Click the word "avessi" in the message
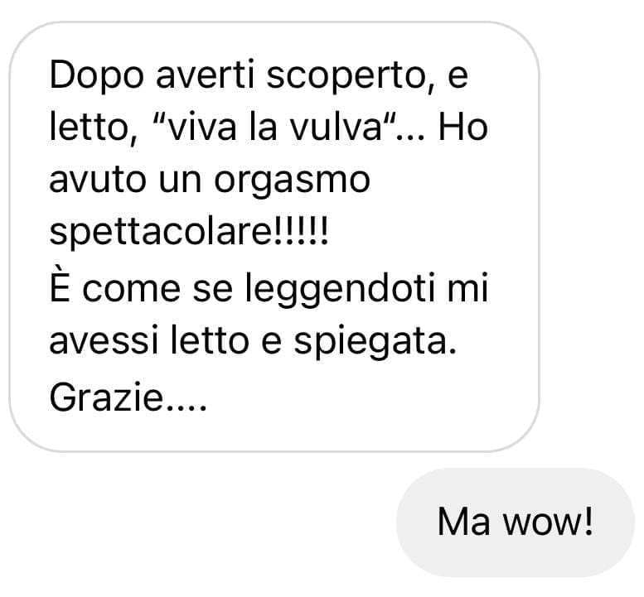 click(104, 341)
